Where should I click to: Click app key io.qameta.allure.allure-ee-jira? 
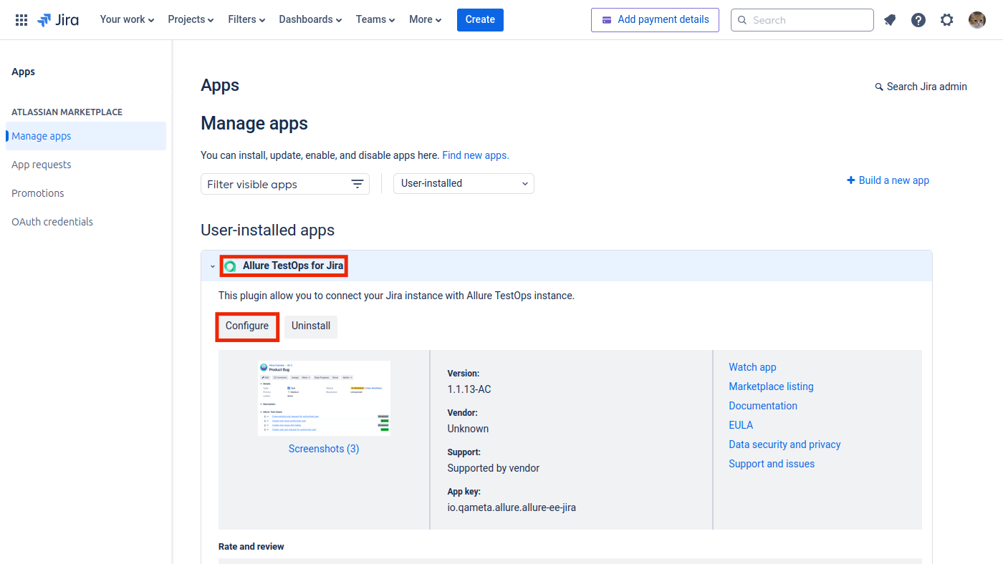tap(512, 507)
